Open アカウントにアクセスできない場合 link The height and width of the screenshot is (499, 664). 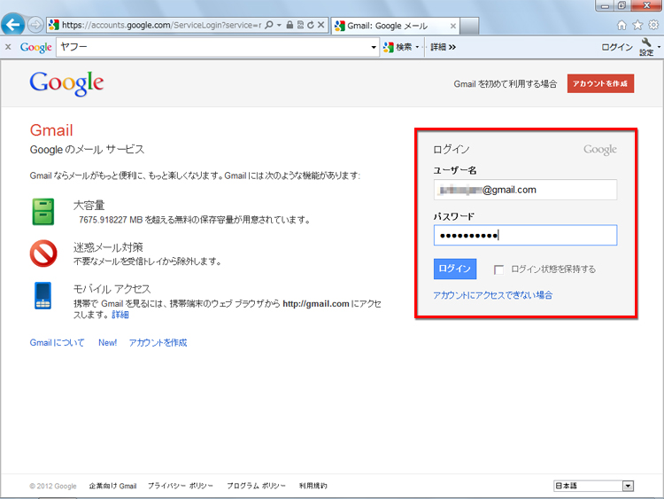[492, 295]
